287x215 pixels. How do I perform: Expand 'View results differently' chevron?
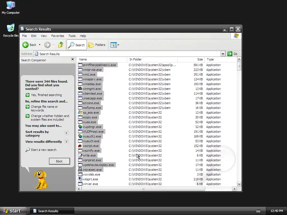click(67, 141)
